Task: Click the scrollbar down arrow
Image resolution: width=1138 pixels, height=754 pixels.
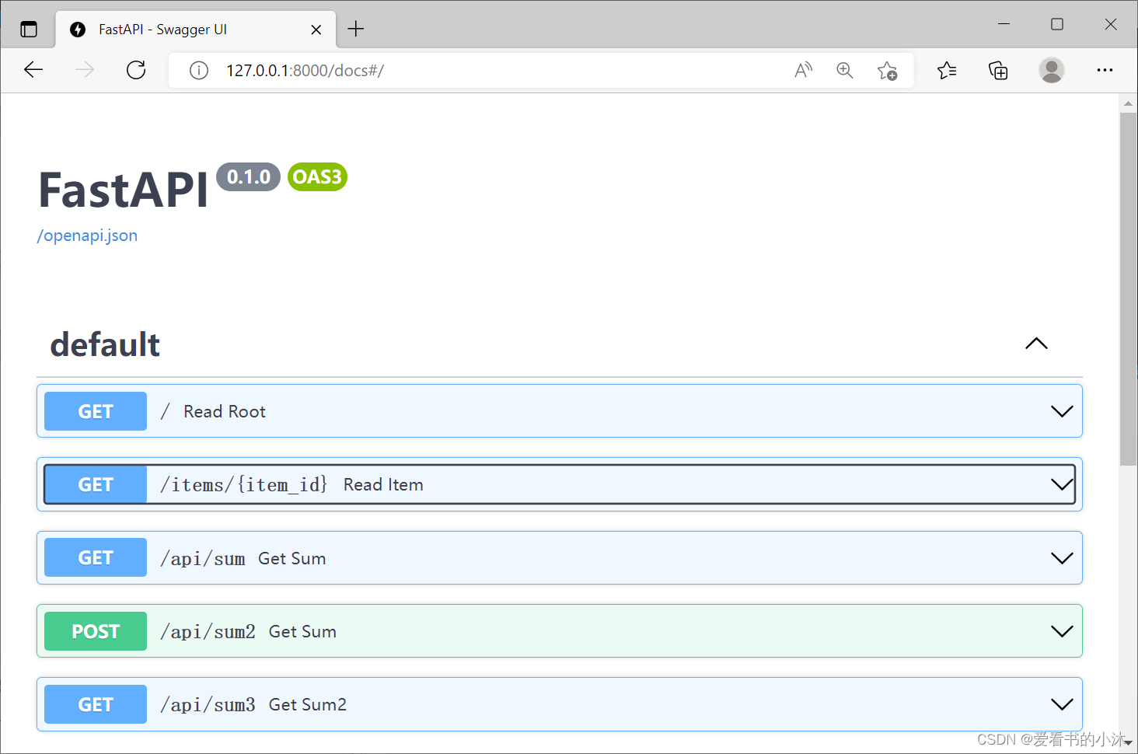Action: click(x=1128, y=744)
